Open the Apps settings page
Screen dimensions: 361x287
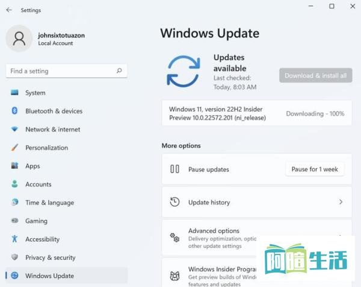click(67, 166)
